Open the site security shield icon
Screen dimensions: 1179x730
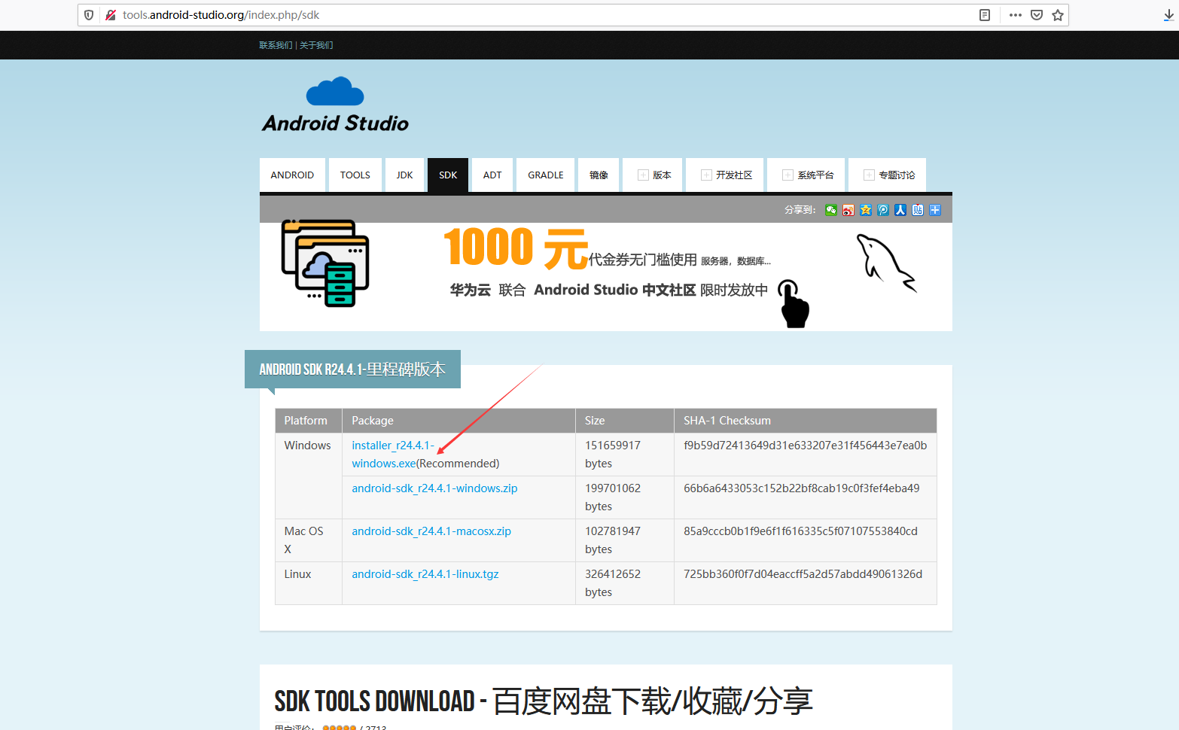pos(89,15)
